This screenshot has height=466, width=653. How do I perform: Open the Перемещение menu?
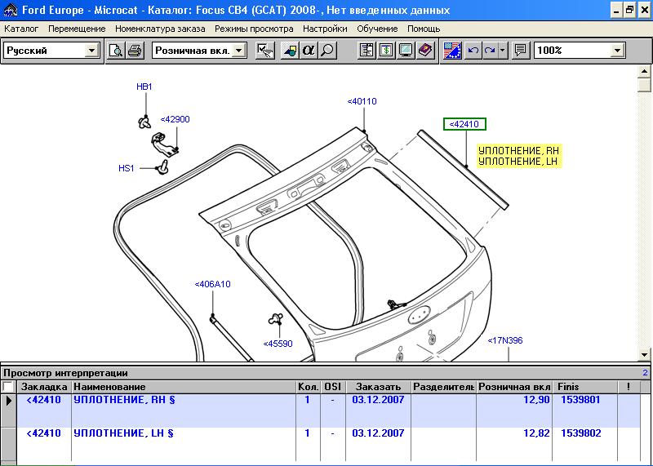click(77, 29)
